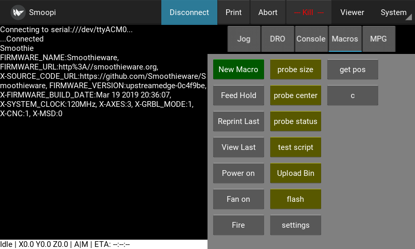Run the probe size macro
The image size is (415, 249).
[295, 70]
